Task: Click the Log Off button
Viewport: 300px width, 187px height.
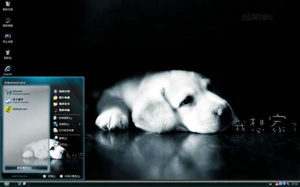Action: tap(49, 176)
